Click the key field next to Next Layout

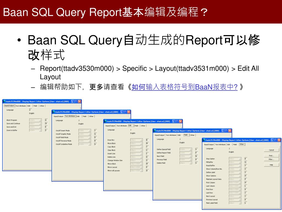[246, 196]
